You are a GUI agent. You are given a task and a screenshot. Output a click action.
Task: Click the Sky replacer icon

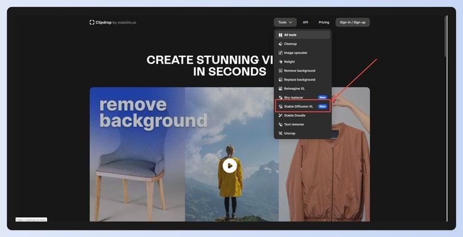tap(281, 98)
